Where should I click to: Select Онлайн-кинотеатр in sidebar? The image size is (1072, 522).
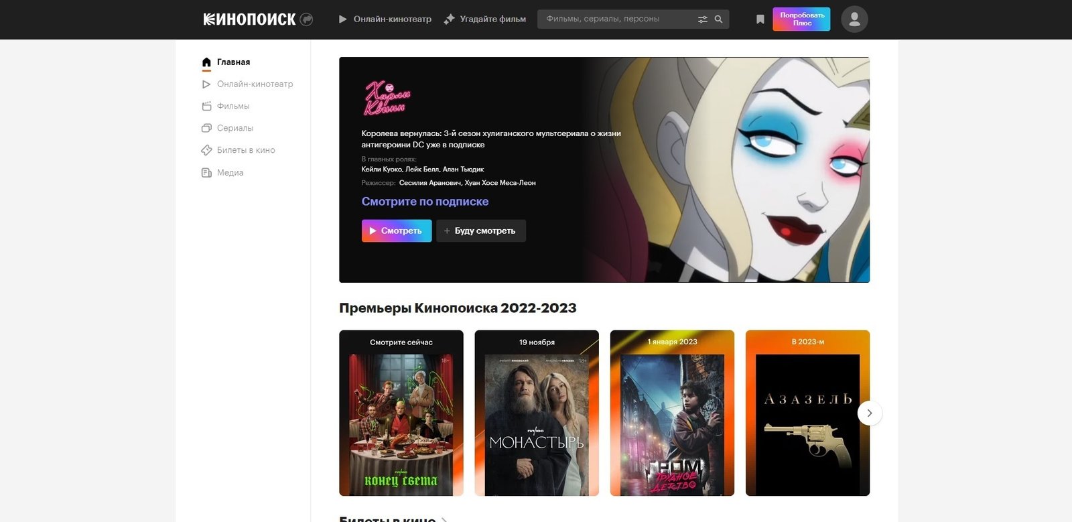(x=255, y=84)
